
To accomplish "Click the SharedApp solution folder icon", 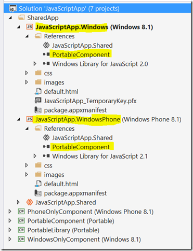I will (21, 18).
